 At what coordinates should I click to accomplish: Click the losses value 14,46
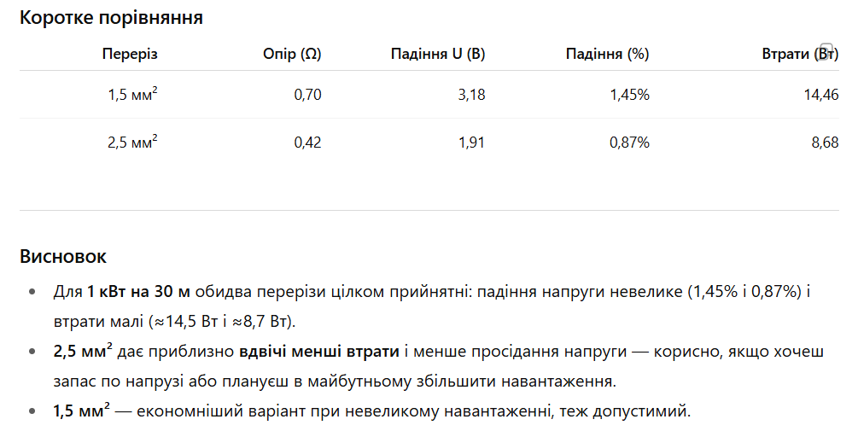(x=821, y=95)
